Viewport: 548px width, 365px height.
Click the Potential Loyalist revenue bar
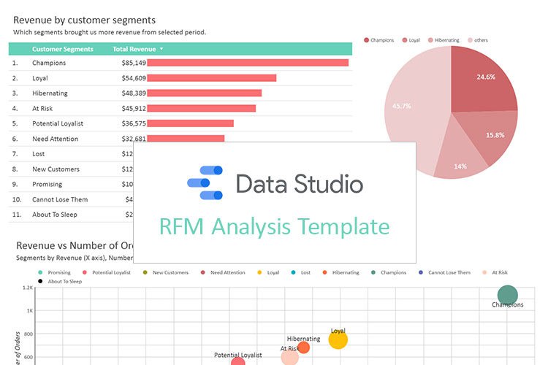coord(191,123)
